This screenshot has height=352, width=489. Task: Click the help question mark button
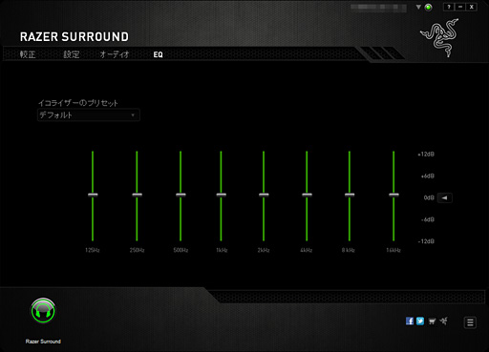449,7
